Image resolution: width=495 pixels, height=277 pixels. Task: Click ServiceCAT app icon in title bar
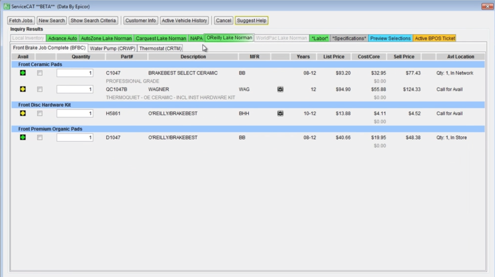7,6
